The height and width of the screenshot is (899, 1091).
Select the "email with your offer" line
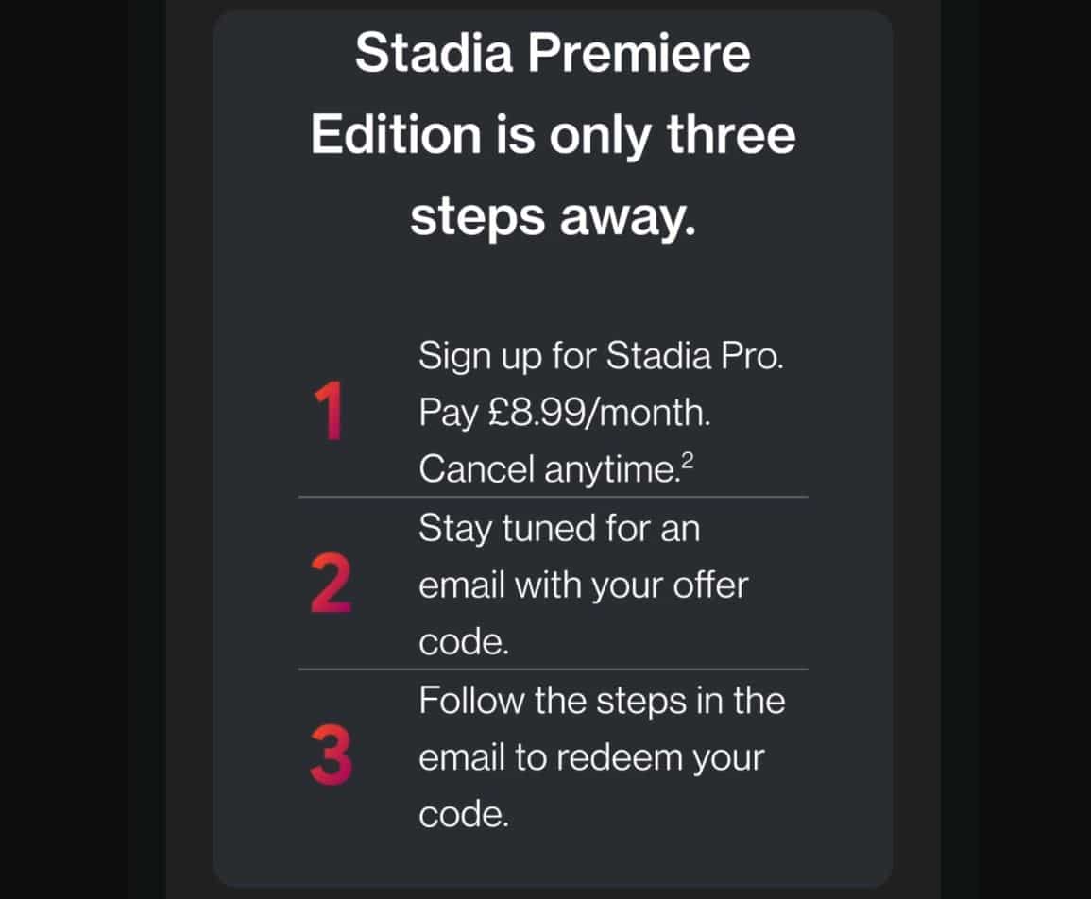point(583,585)
